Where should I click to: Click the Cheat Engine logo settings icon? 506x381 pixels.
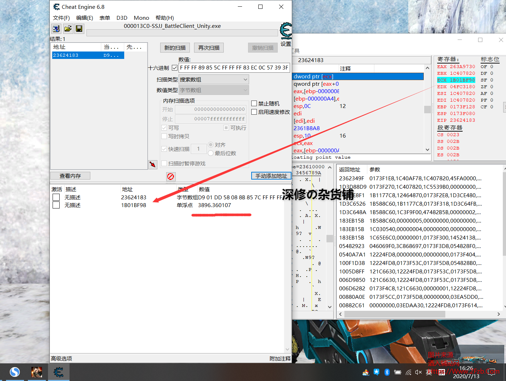pos(285,31)
